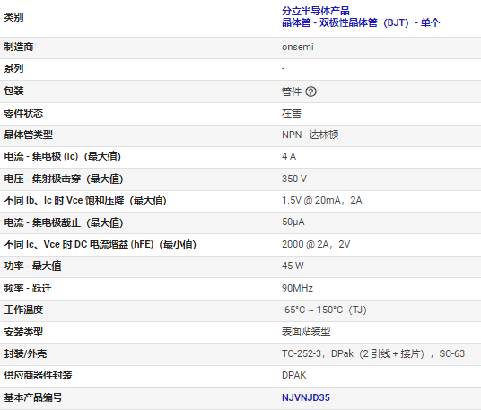This screenshot has height=410, width=481.
Task: Open the NJVNJD35 base product number link
Action: click(x=306, y=397)
